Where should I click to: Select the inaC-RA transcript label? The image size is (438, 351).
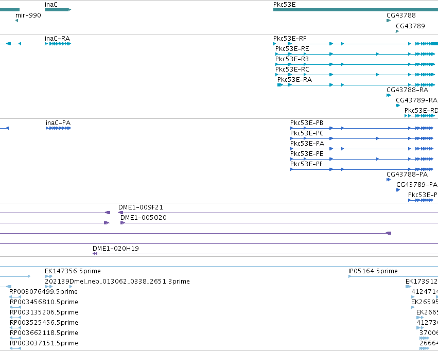57,39
